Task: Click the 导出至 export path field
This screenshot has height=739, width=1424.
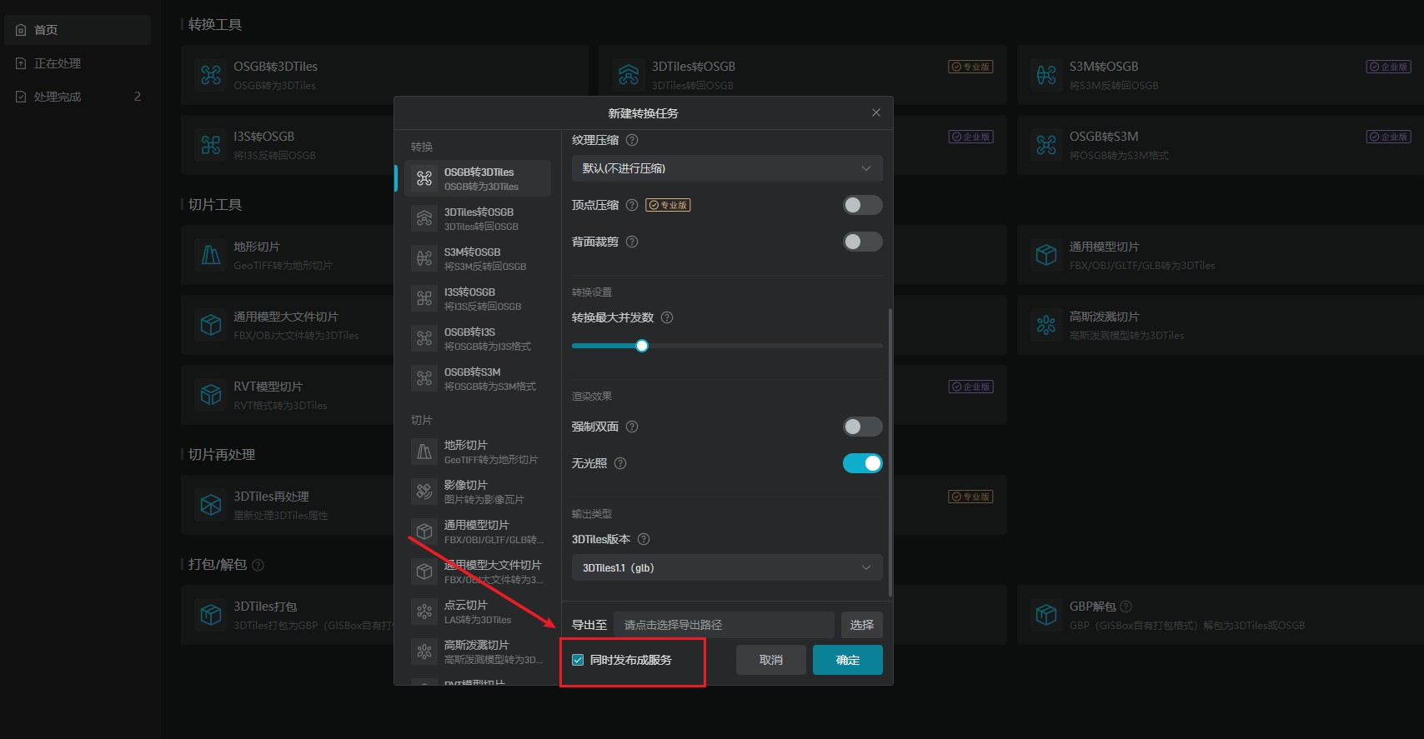Action: click(723, 625)
